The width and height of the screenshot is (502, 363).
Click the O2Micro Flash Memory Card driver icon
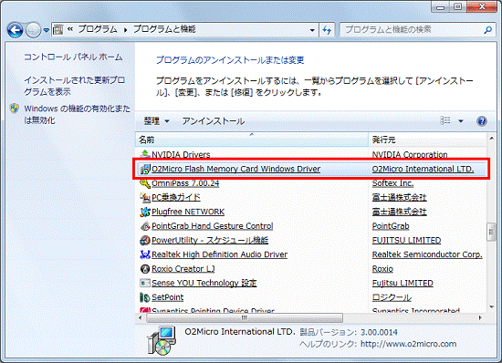(145, 169)
